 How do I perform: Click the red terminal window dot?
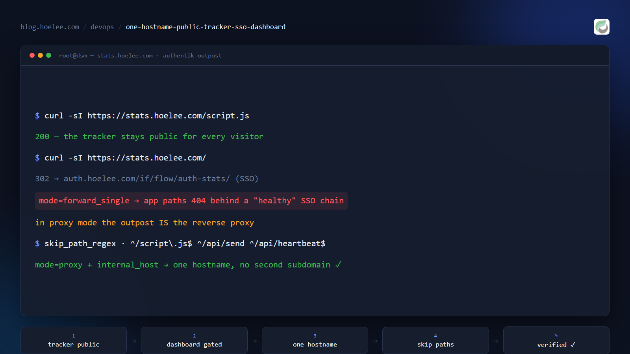(32, 55)
